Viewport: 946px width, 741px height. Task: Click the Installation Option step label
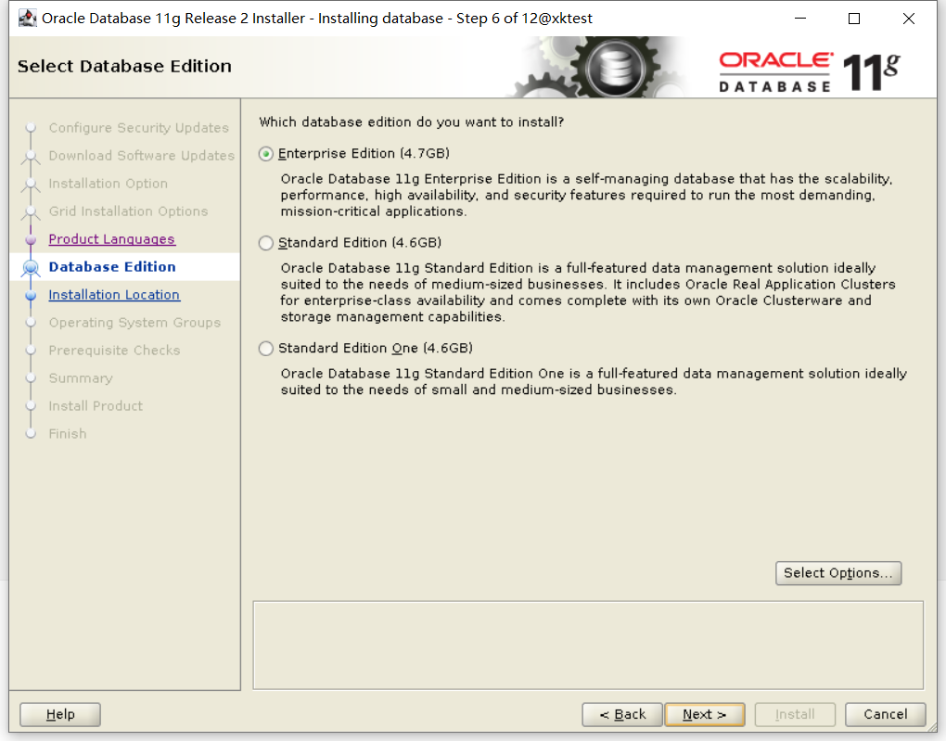coord(108,184)
